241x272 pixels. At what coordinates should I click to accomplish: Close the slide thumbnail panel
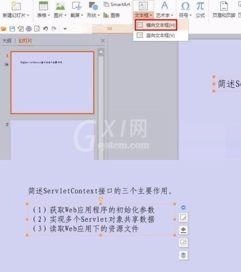103,41
